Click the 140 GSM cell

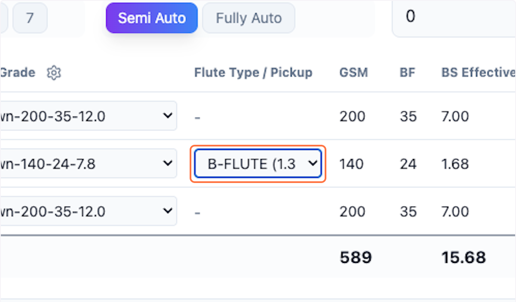352,164
